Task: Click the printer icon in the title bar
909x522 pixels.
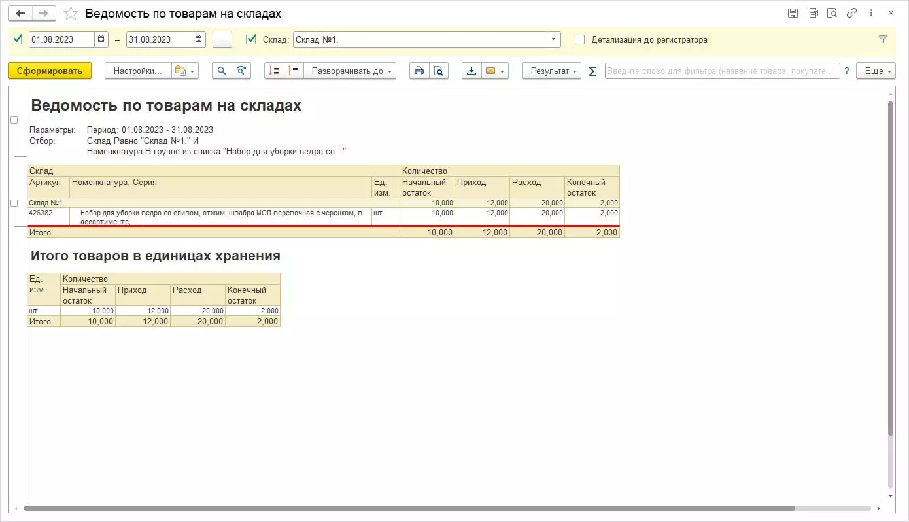Action: [x=813, y=13]
